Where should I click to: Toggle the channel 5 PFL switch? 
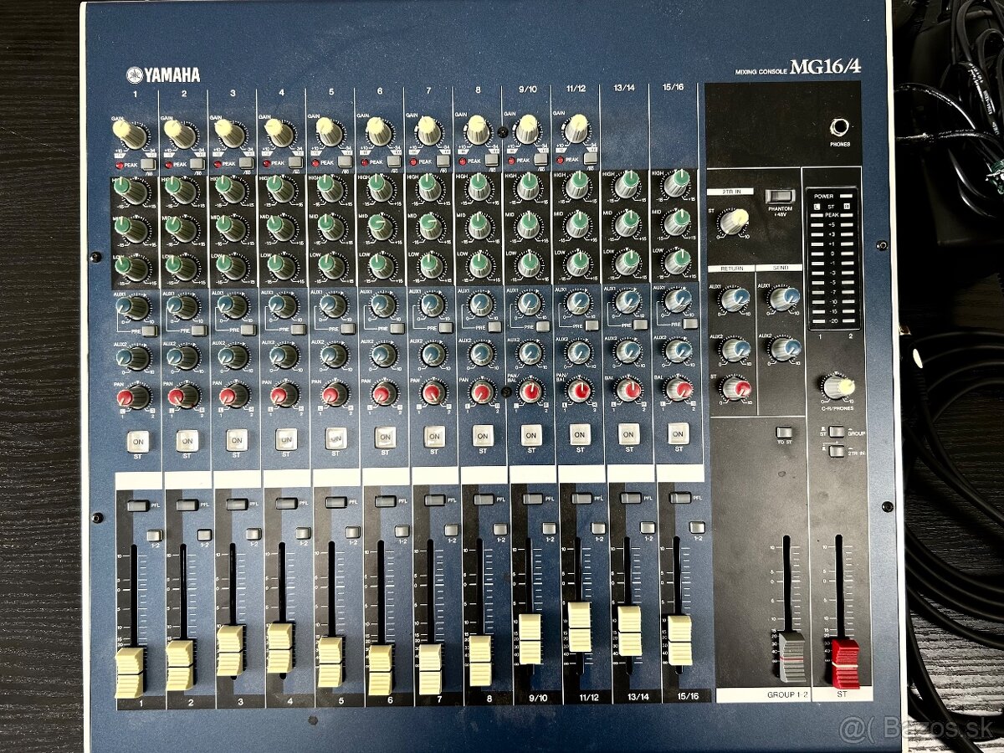336,502
